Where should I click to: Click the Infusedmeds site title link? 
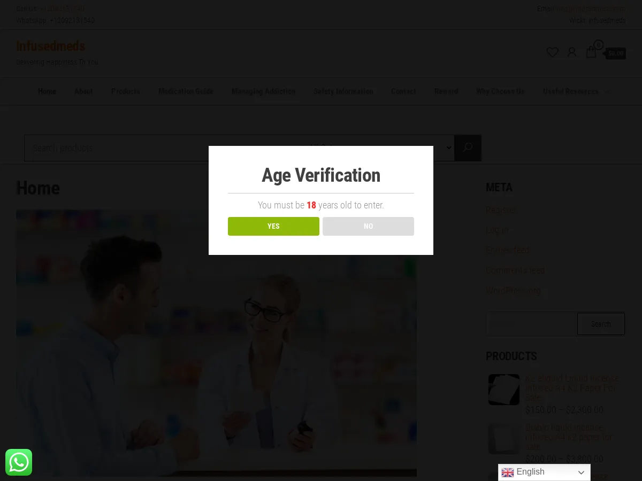(x=50, y=46)
